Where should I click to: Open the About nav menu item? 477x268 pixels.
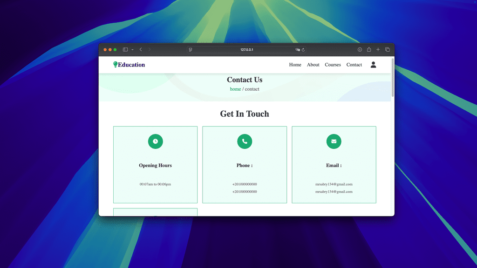(x=313, y=65)
